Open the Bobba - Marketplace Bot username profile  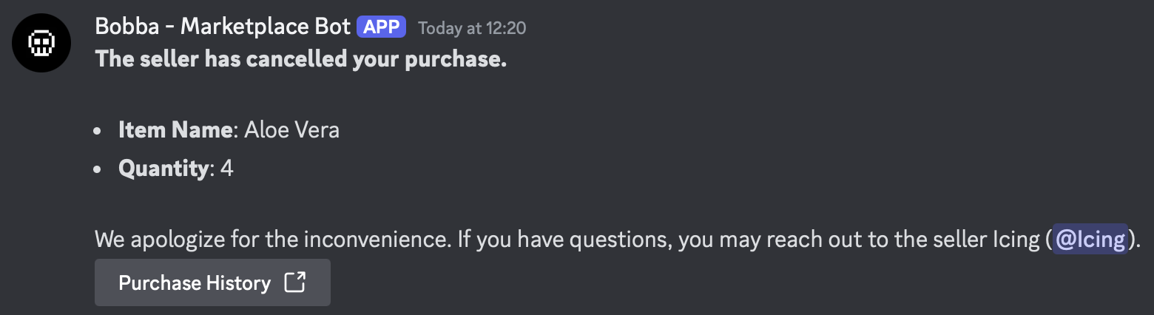[x=222, y=27]
